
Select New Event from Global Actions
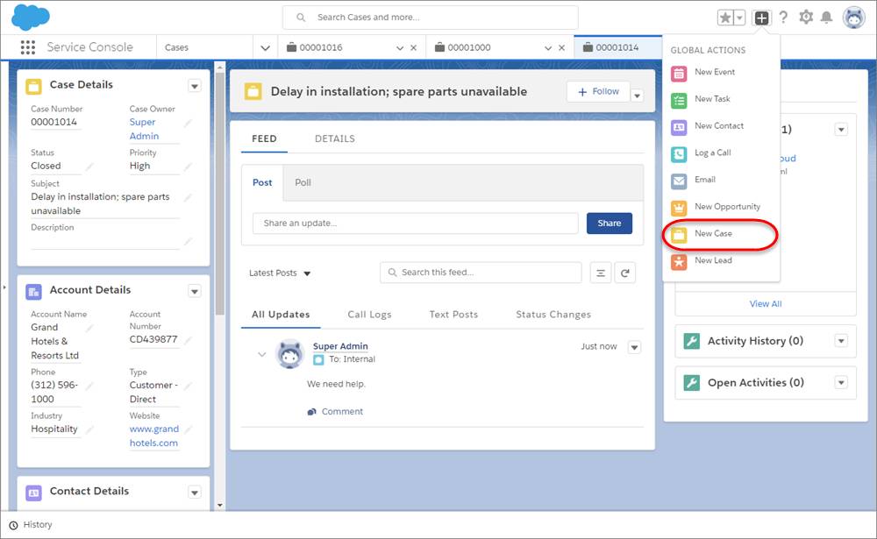pos(714,72)
